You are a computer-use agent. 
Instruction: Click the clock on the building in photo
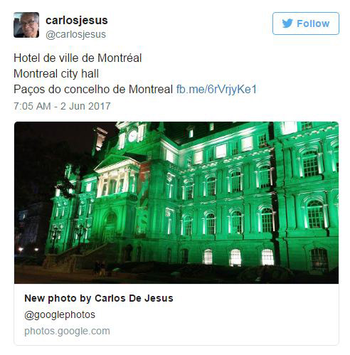click(132, 136)
